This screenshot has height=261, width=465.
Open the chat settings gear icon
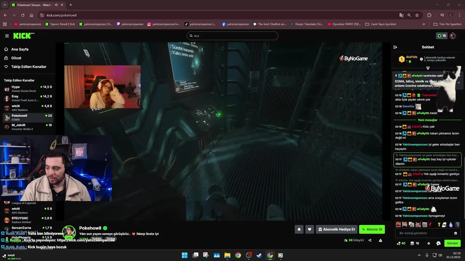click(429, 243)
